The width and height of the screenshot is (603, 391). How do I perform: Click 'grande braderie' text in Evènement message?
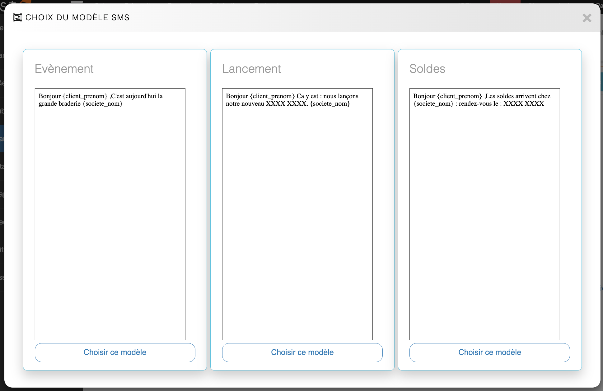click(59, 104)
